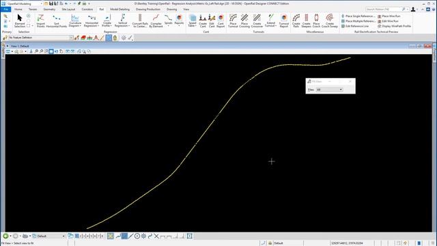Open the Regression Reports dropdown
This screenshot has width=437, height=246.
[x=179, y=21]
